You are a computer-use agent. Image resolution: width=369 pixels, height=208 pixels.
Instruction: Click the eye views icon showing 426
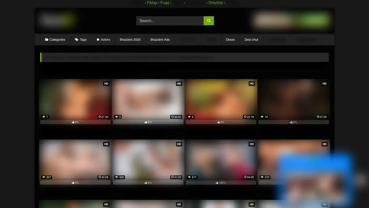[116, 177]
